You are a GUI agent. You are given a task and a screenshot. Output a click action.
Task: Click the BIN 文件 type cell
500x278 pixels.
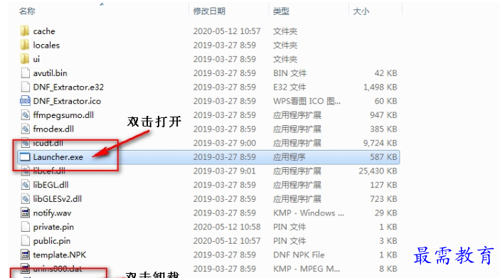289,73
